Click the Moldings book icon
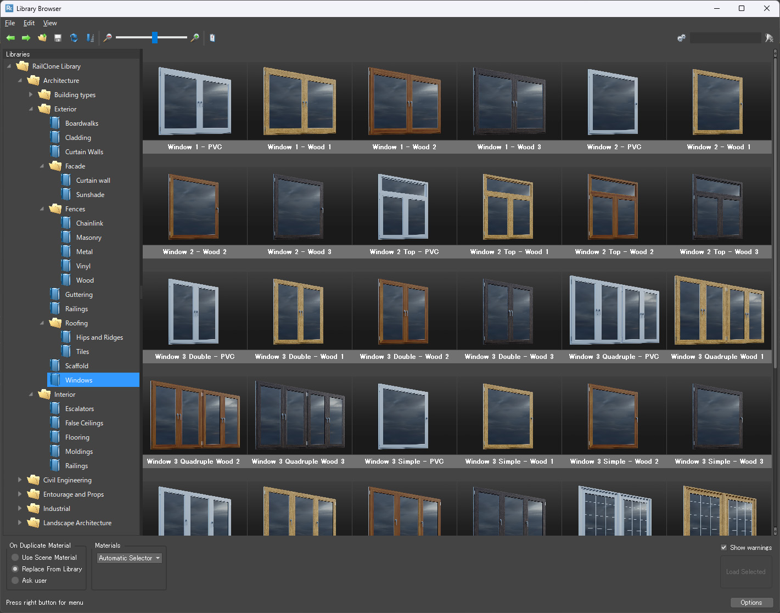The image size is (780, 613). (x=55, y=452)
